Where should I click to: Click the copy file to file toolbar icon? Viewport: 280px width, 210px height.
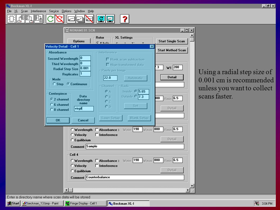tap(39, 19)
